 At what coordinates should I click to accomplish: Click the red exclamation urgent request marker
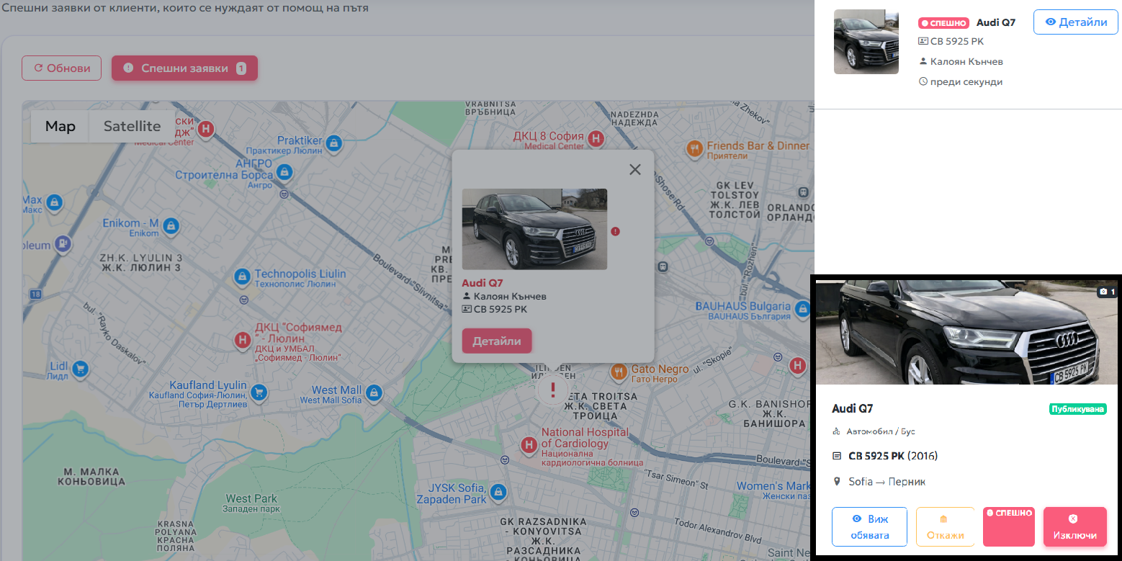point(553,390)
